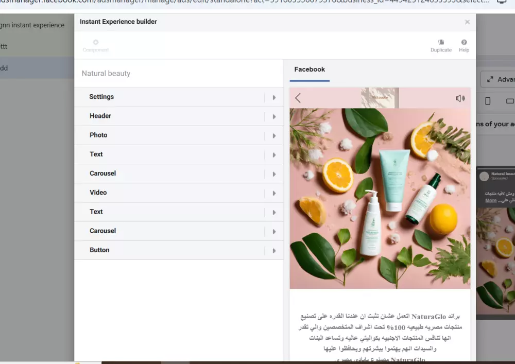This screenshot has height=364, width=515.
Task: Expand the Button section
Action: point(179,250)
